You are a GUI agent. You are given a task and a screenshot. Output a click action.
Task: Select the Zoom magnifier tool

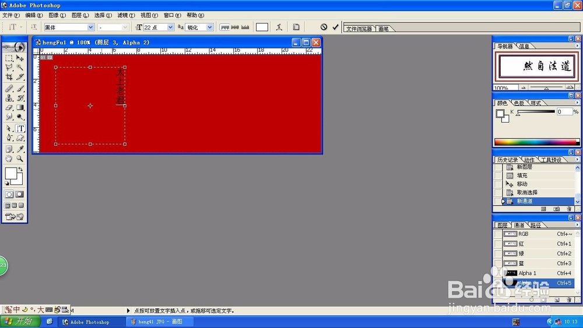[20, 159]
